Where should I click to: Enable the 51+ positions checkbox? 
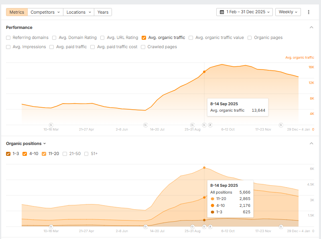point(86,154)
